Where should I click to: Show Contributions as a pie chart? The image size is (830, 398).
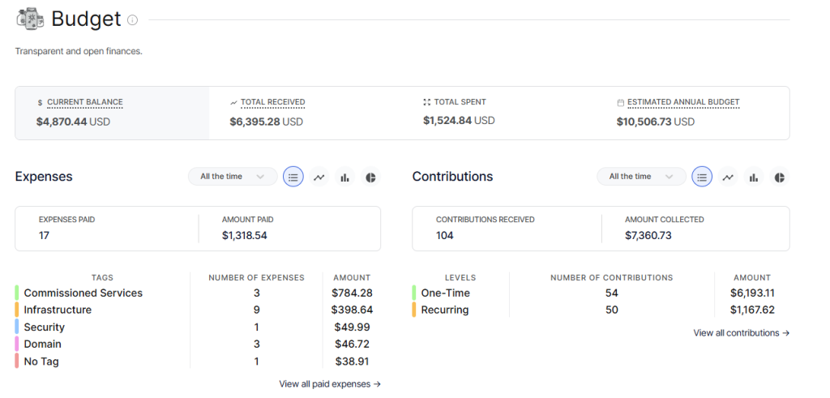click(779, 177)
